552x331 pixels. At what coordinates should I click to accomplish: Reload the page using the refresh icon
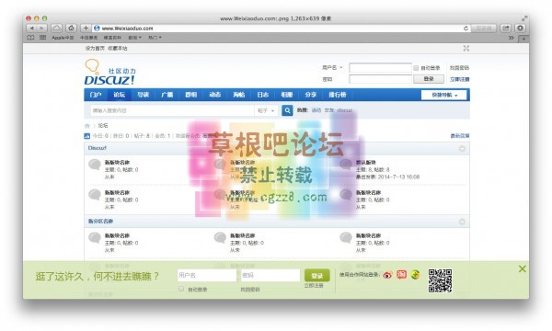pyautogui.click(x=466, y=29)
